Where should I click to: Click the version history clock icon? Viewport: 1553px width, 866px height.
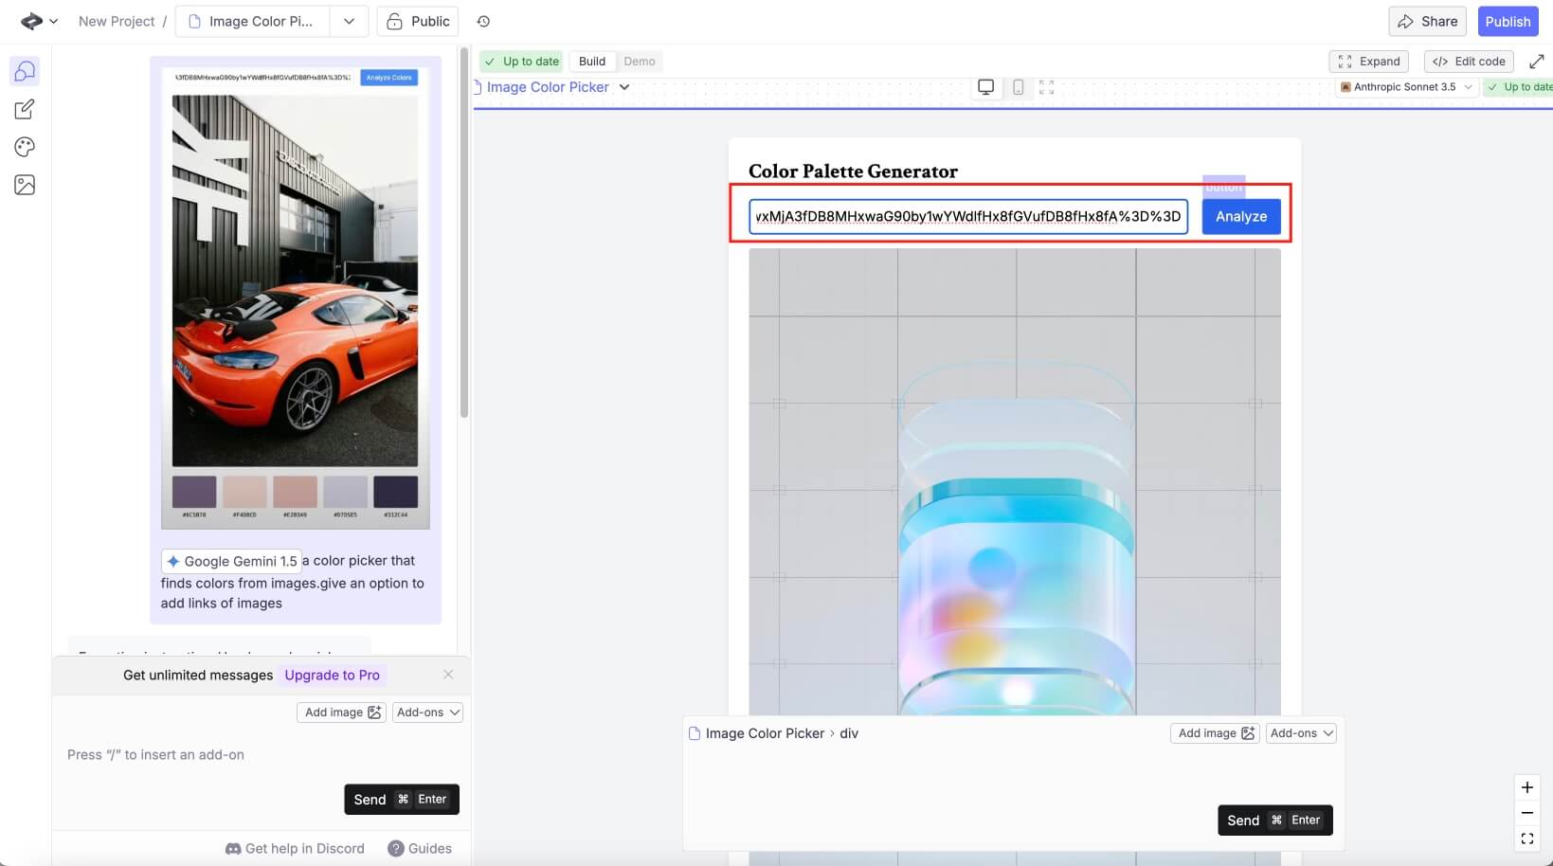483,21
